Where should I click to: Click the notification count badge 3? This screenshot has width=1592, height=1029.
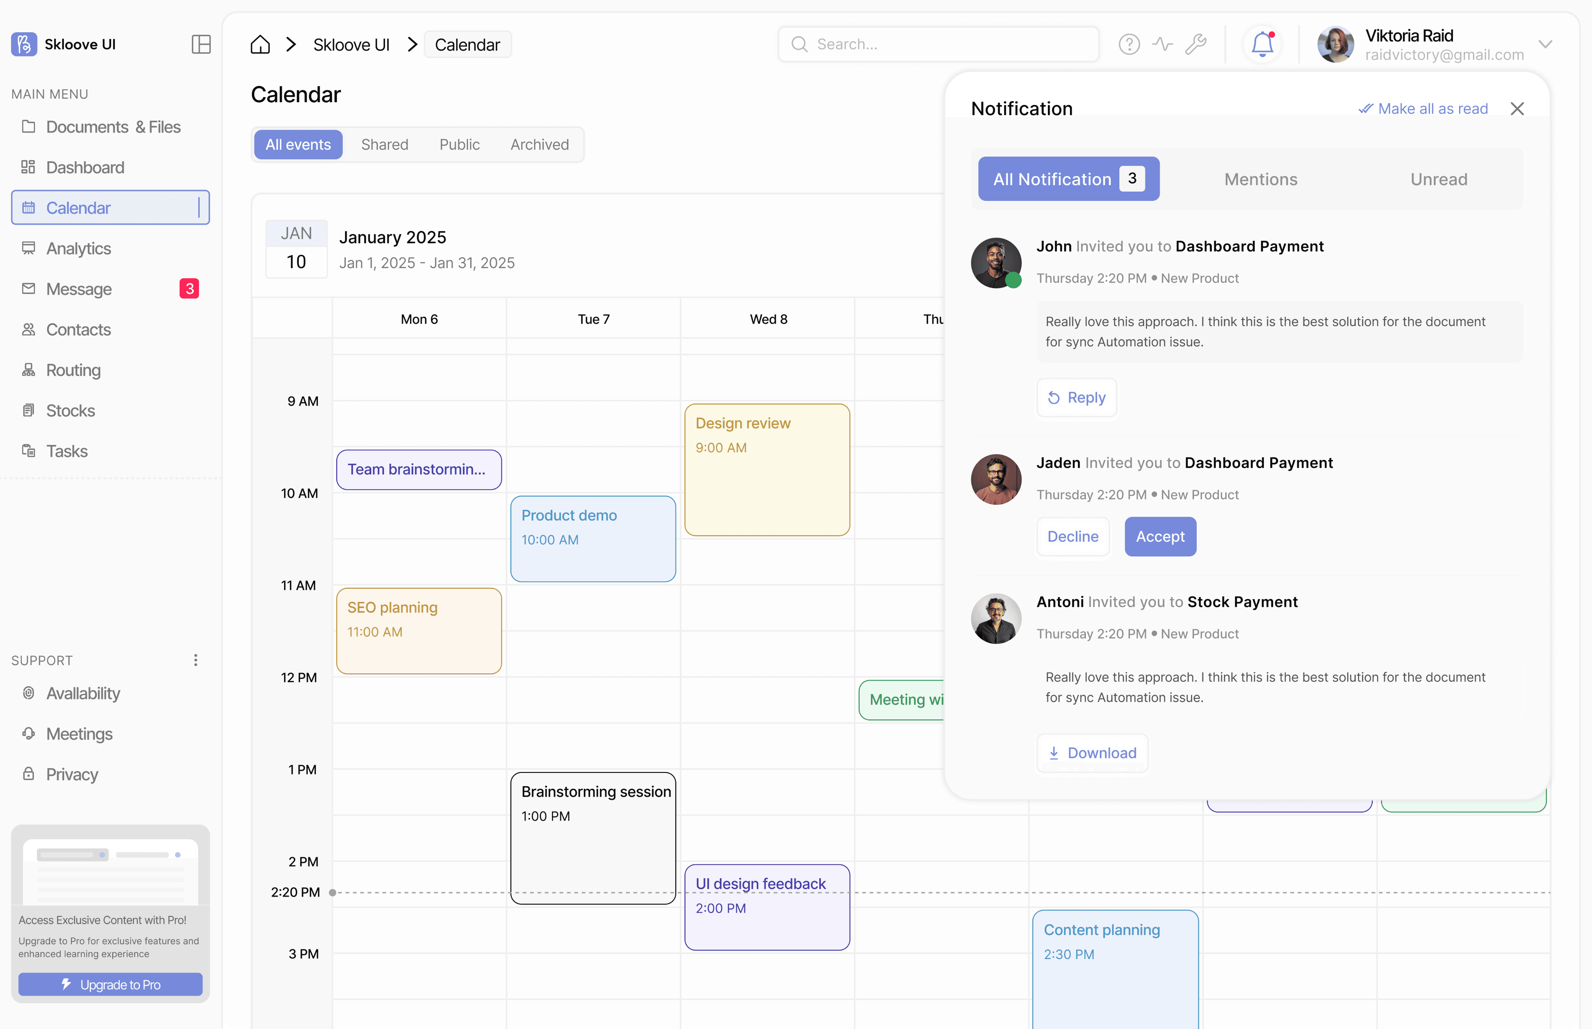click(1131, 178)
